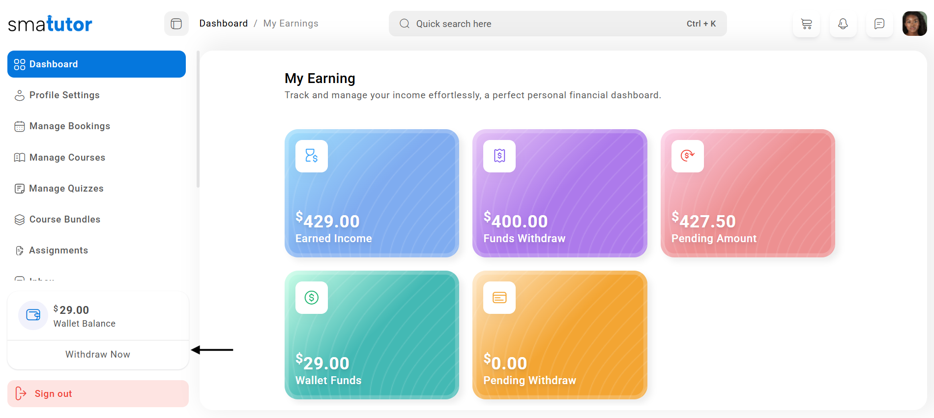The width and height of the screenshot is (934, 418).
Task: Click the Funds Withdraw card icon
Action: coord(499,156)
